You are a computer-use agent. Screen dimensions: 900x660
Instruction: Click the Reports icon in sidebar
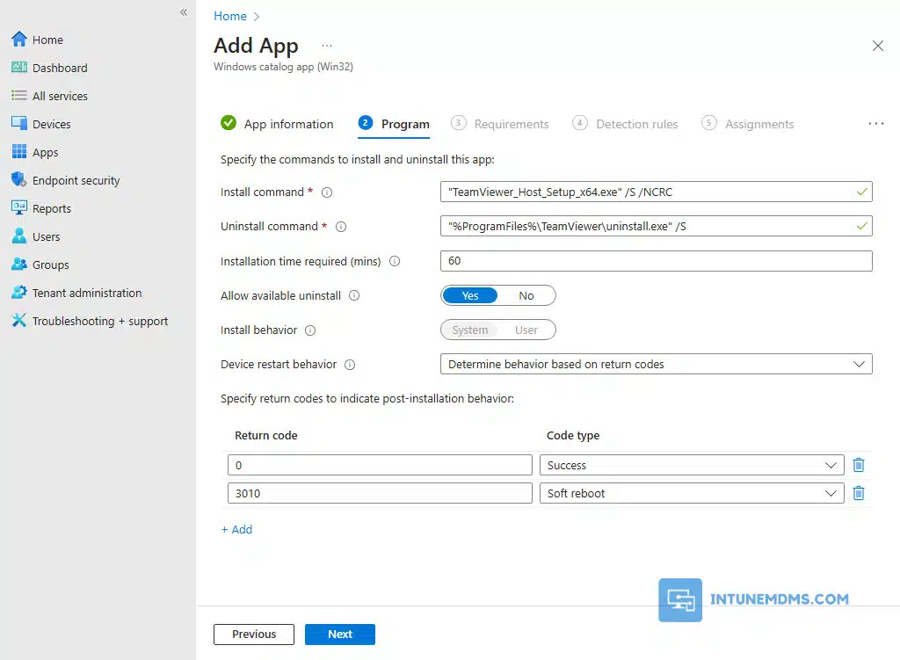pos(19,207)
